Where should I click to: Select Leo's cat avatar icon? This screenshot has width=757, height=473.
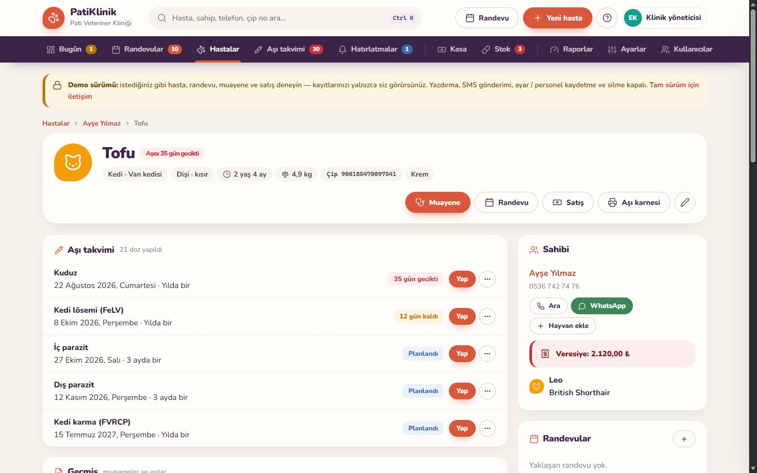[x=536, y=386]
